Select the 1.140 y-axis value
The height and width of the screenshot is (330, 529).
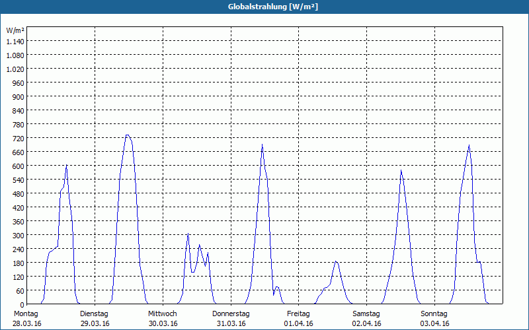(15, 42)
